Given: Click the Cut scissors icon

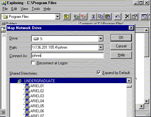Looking at the screenshot, I should (x=93, y=17).
